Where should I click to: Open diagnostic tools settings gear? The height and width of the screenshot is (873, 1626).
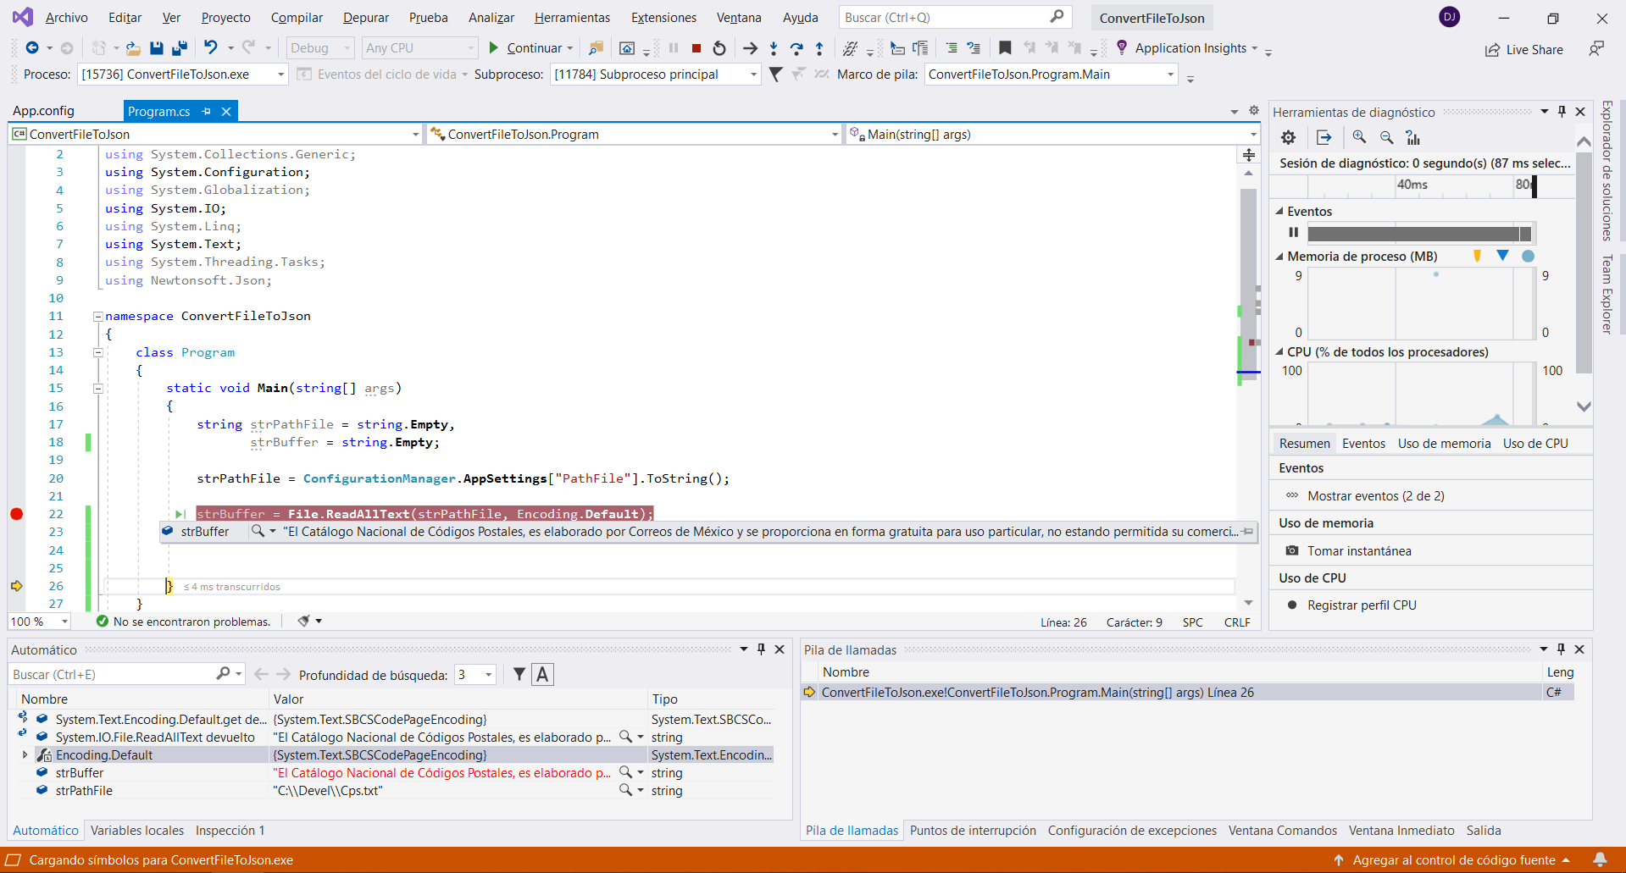(1288, 137)
